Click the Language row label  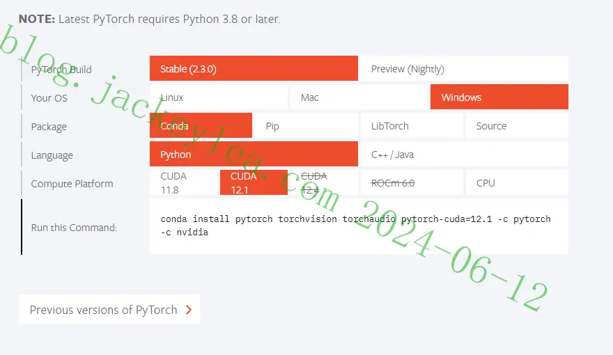coord(52,155)
